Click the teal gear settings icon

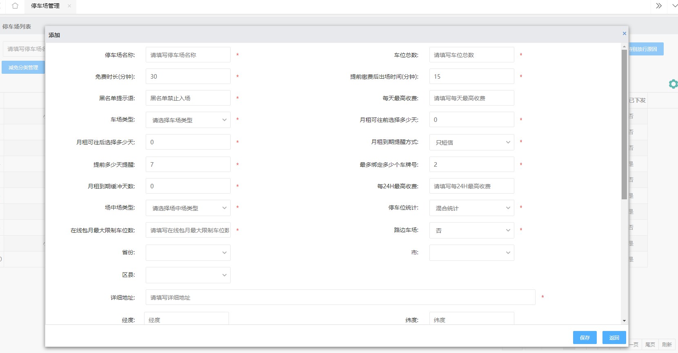[x=673, y=84]
